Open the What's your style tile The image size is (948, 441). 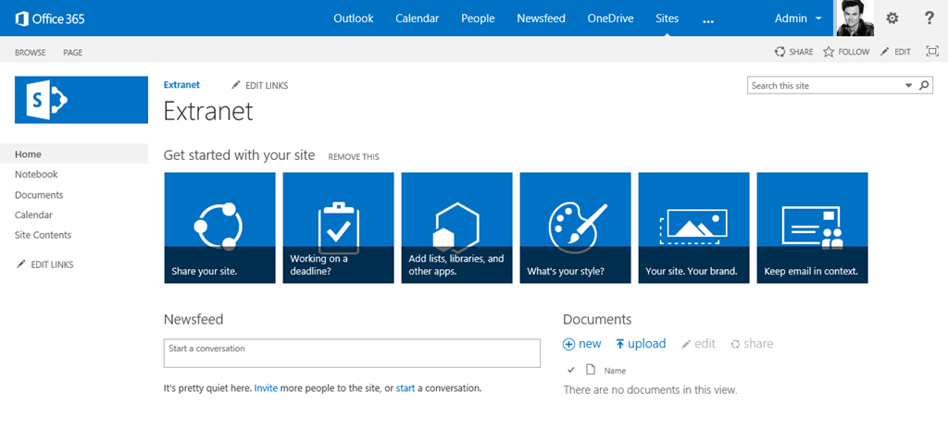(575, 227)
